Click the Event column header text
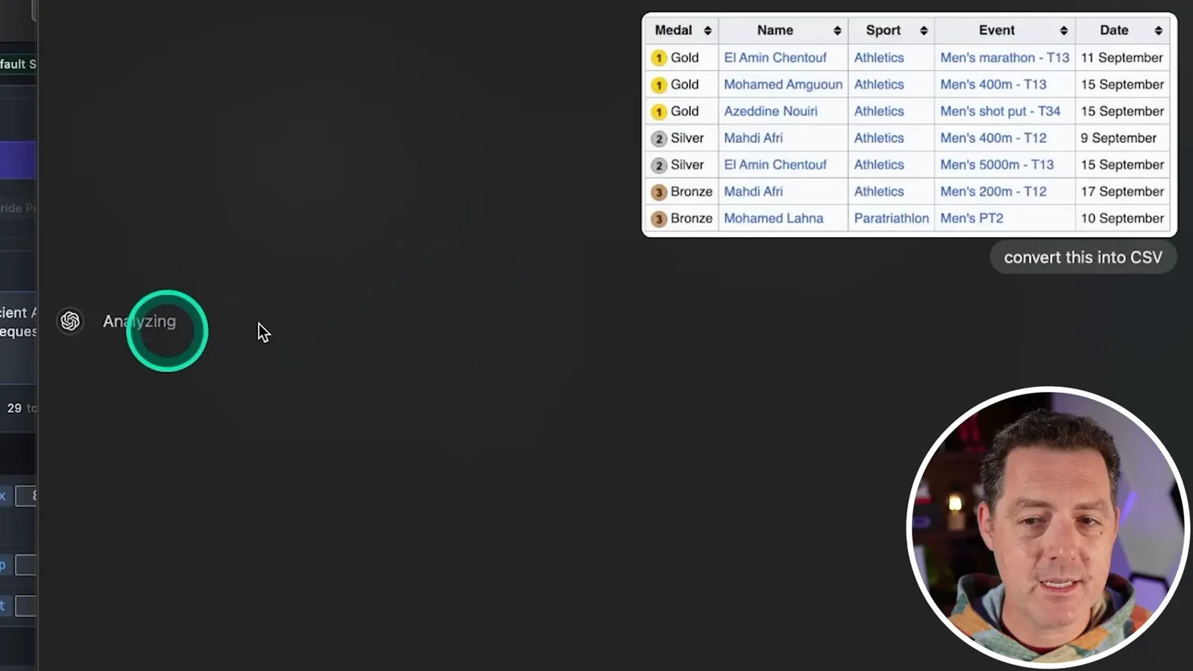This screenshot has height=671, width=1193. tap(996, 31)
